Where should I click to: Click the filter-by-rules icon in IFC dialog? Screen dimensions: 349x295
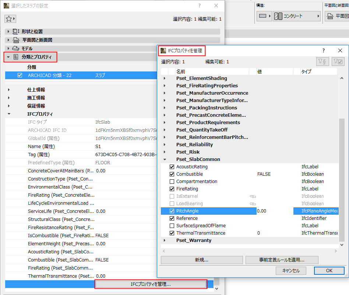pos(323,62)
